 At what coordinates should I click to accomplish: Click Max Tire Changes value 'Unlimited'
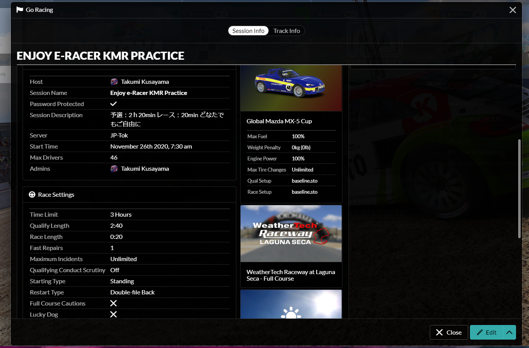tap(303, 170)
